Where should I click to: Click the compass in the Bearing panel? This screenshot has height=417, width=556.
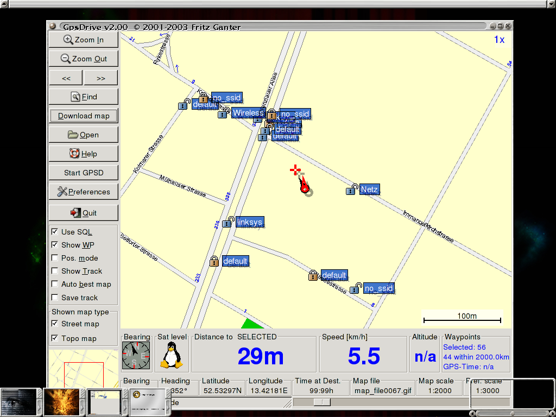point(136,356)
